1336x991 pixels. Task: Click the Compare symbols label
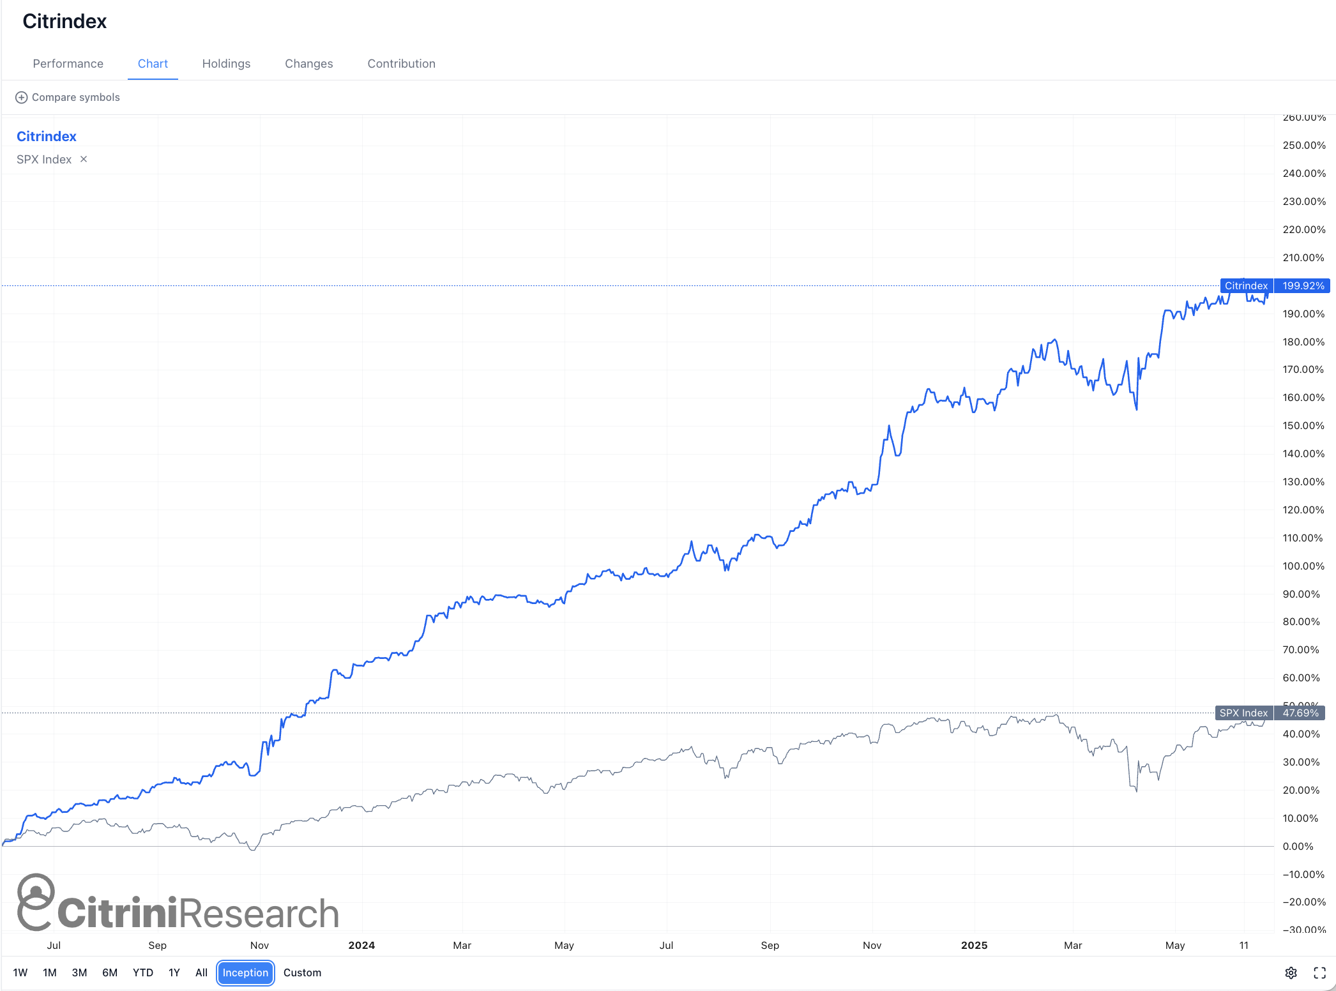76,98
